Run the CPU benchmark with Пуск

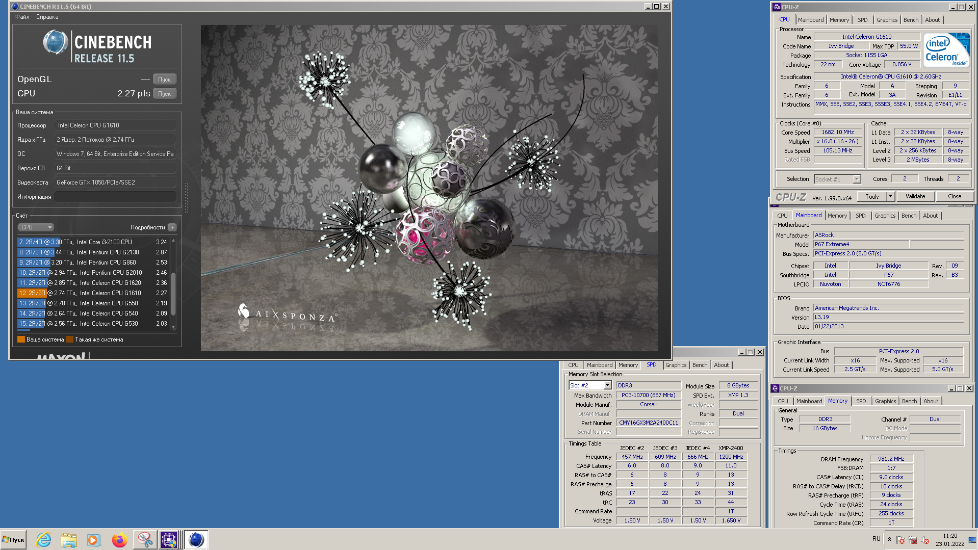[164, 94]
